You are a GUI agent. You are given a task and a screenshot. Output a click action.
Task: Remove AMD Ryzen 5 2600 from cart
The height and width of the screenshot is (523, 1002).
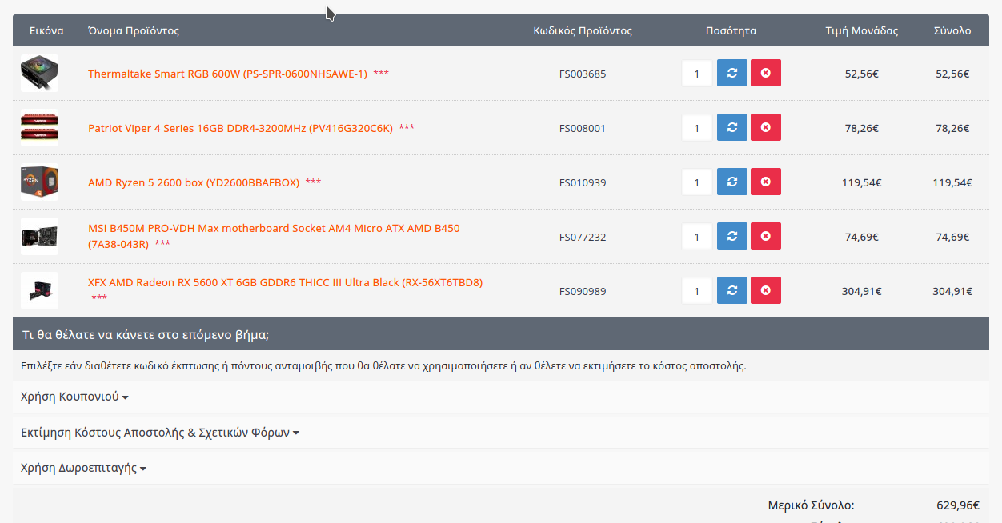pos(765,182)
